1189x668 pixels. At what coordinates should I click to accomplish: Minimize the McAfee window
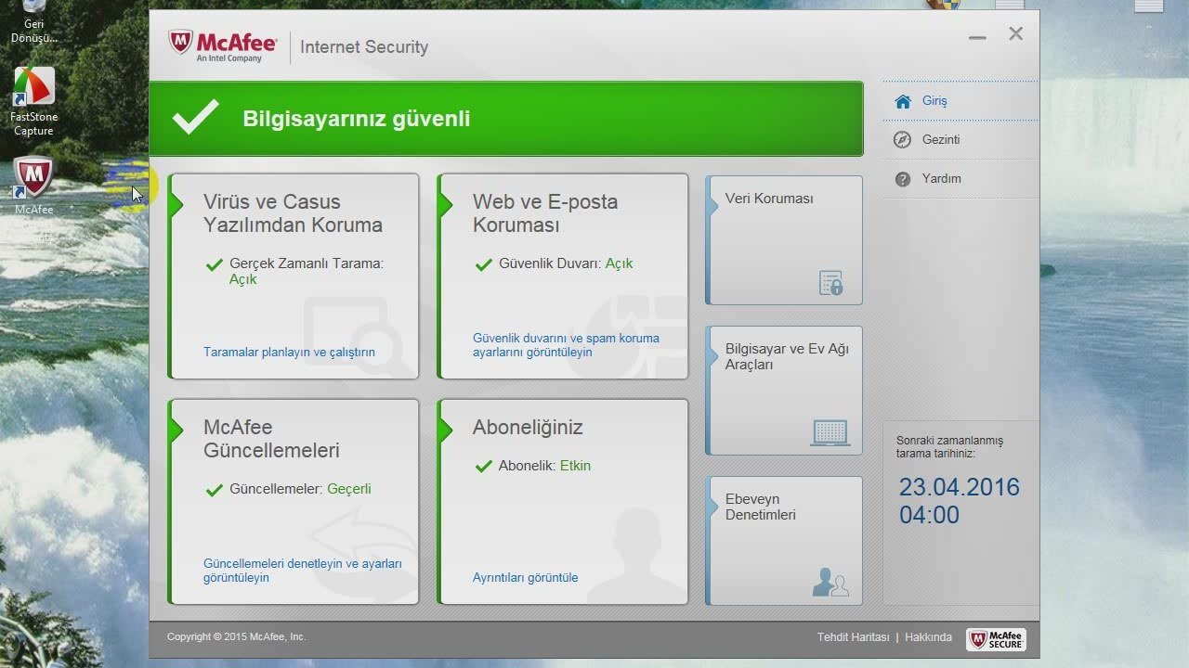[977, 37]
